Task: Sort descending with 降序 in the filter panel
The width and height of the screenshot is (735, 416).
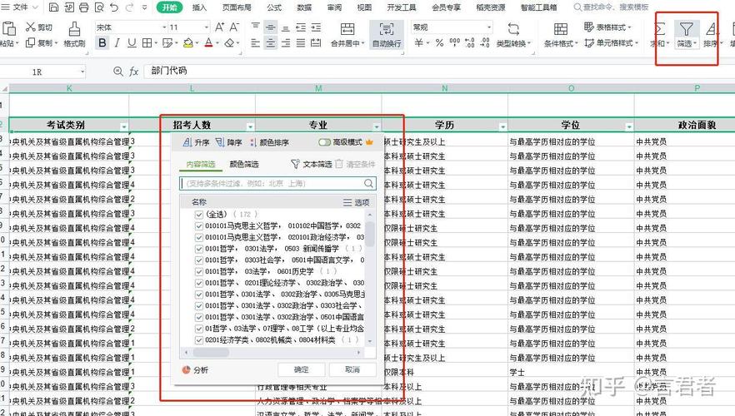Action: (x=228, y=142)
